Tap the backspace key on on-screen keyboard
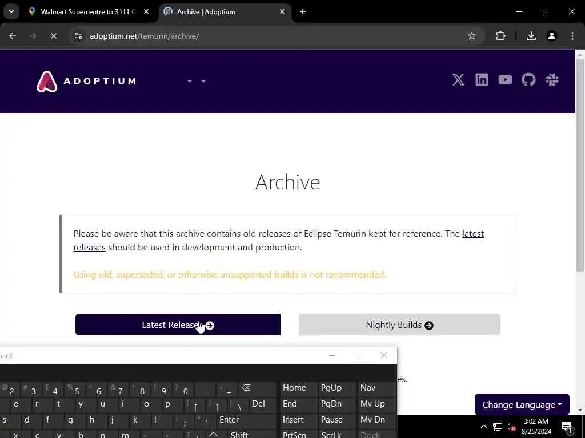 click(246, 388)
